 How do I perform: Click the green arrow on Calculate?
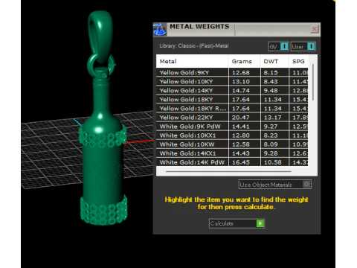tap(260, 223)
